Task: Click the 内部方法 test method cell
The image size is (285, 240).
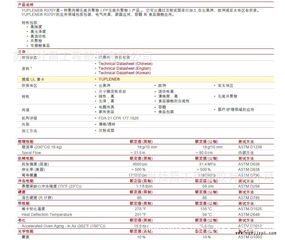Action: (246, 153)
